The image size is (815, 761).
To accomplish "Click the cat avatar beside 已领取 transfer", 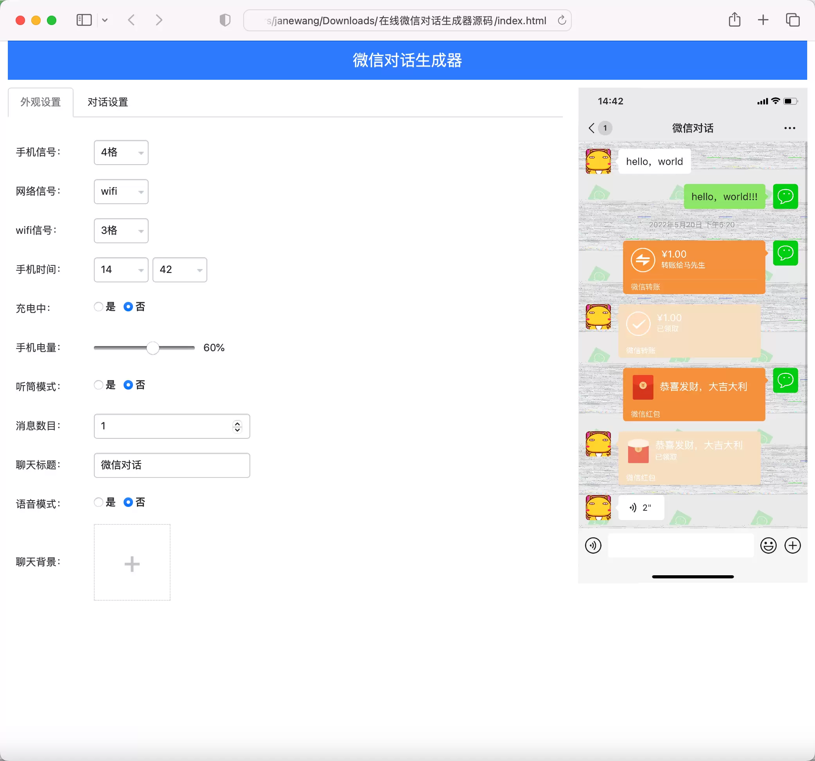I will 598,317.
